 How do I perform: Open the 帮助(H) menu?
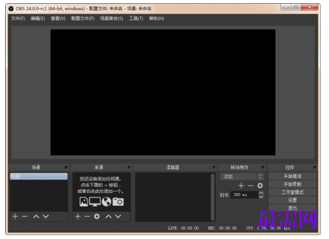tap(156, 18)
